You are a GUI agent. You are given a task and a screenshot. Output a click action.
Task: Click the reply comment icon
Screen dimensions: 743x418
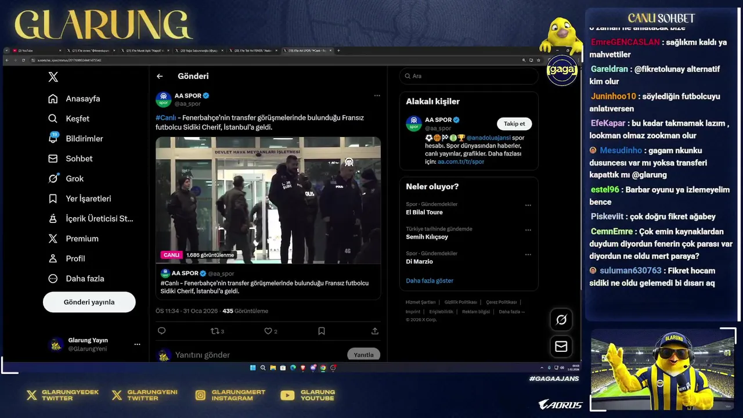click(x=161, y=331)
